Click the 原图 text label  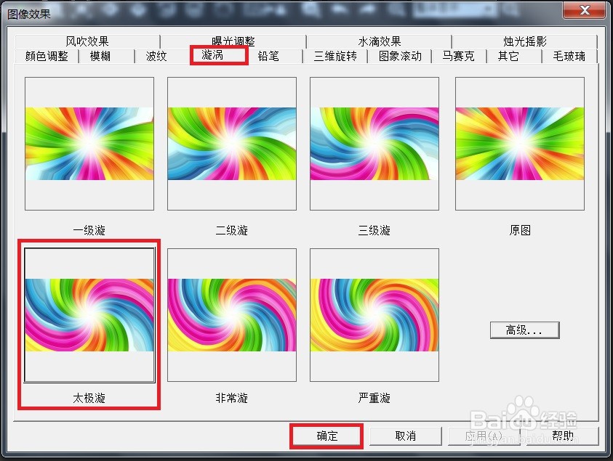(x=520, y=230)
